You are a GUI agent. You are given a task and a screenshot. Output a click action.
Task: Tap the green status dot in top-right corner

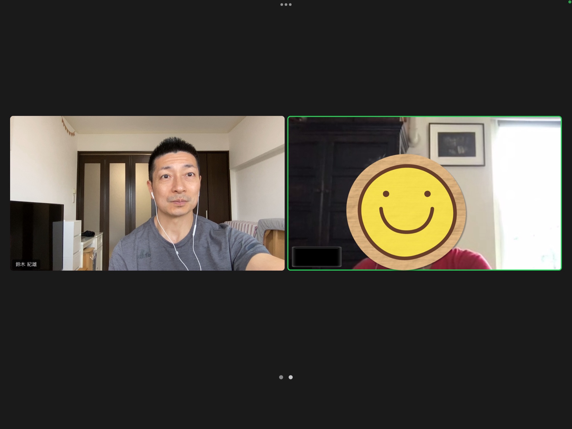(569, 2)
